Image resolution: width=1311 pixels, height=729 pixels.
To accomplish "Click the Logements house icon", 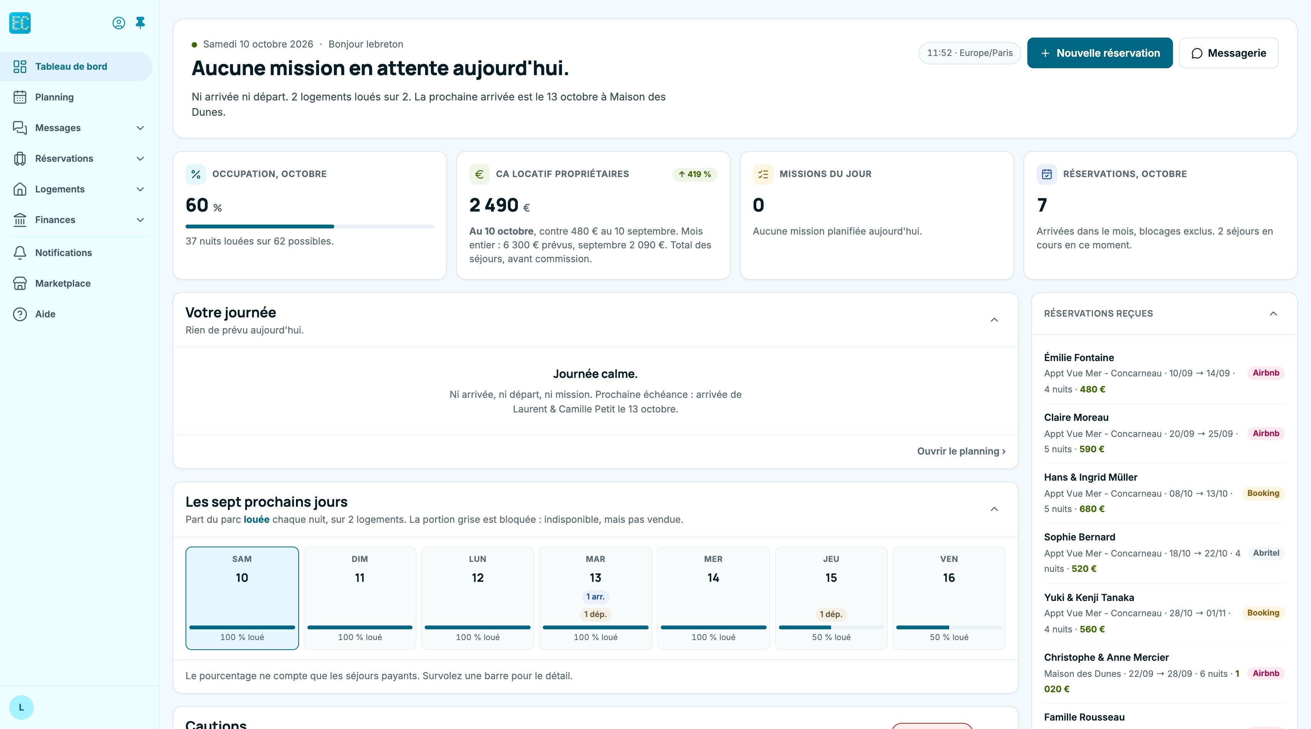I will 20,189.
